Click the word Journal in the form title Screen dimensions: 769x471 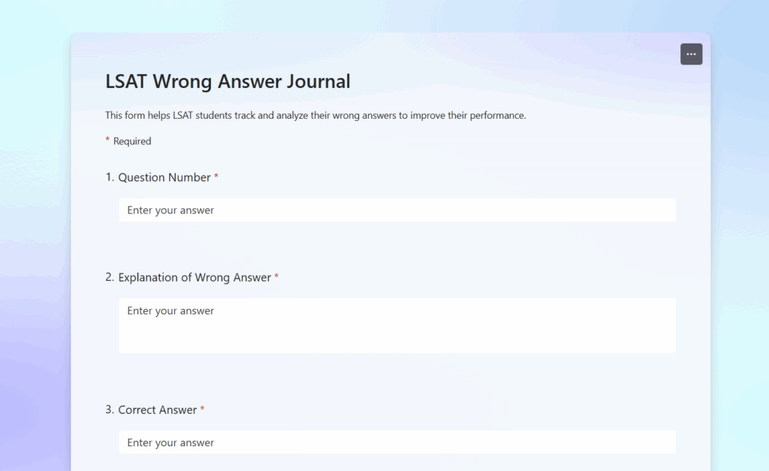coord(319,81)
